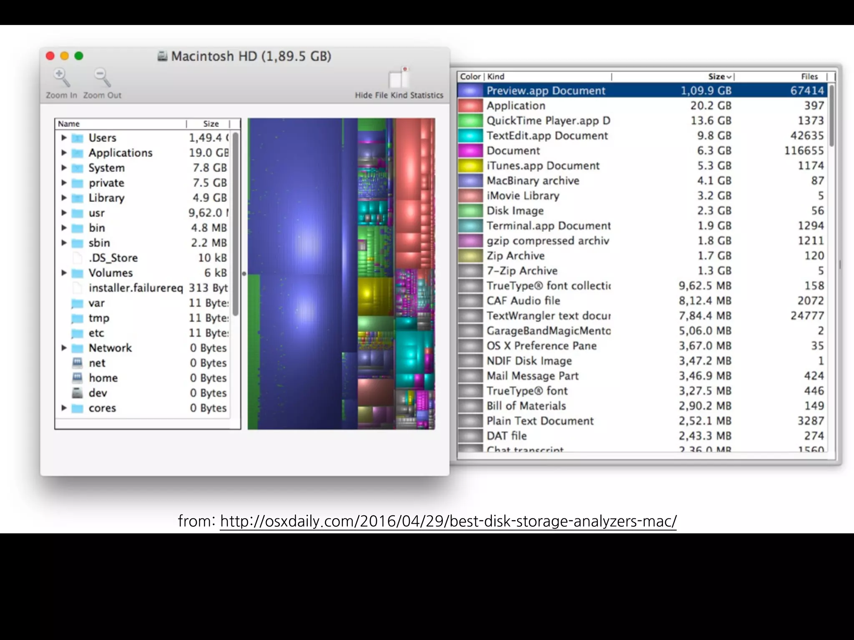Expand the sbin folder
Viewport: 854px width, 640px height.
64,242
